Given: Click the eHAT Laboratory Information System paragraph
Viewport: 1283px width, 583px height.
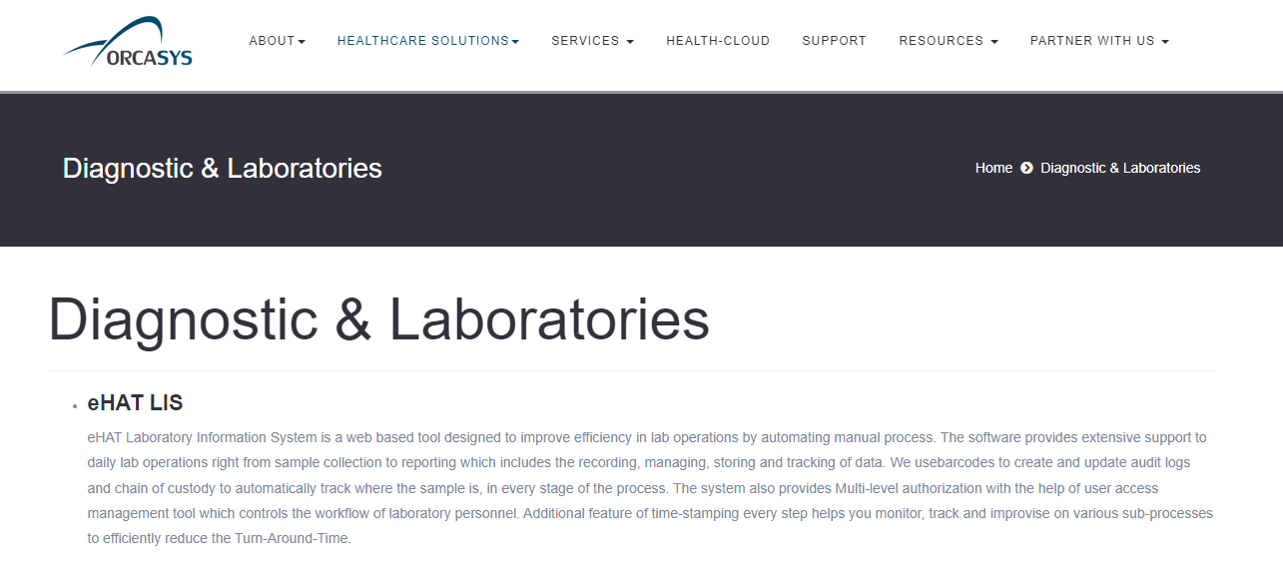Looking at the screenshot, I should click(649, 488).
